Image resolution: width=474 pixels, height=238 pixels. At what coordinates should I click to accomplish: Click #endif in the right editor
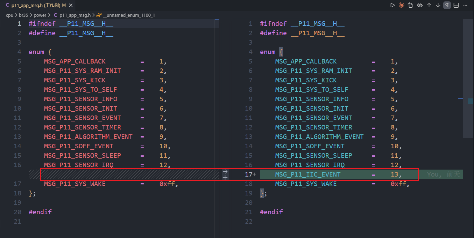point(271,212)
